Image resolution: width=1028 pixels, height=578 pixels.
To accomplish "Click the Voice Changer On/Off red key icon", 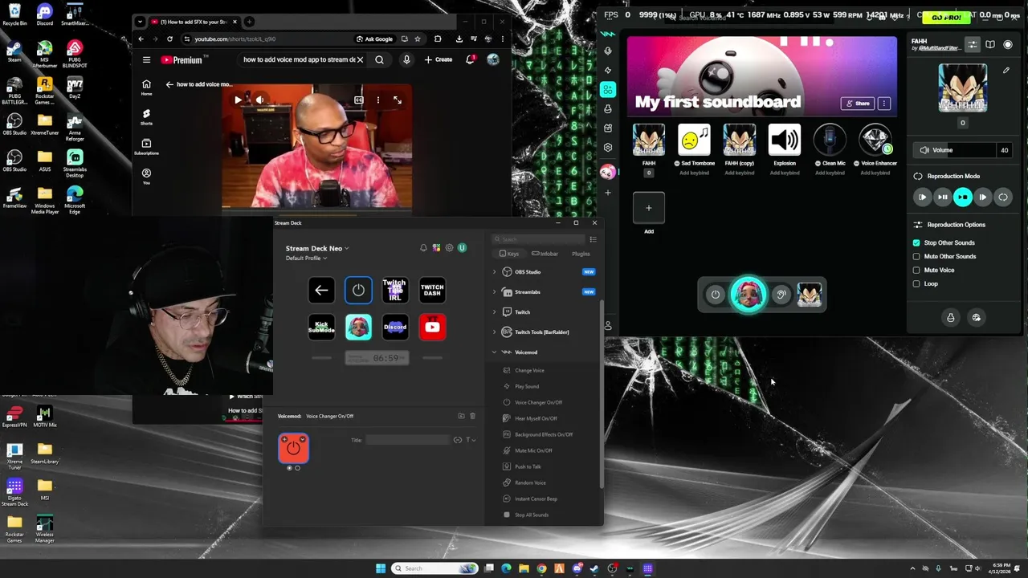I will (293, 448).
